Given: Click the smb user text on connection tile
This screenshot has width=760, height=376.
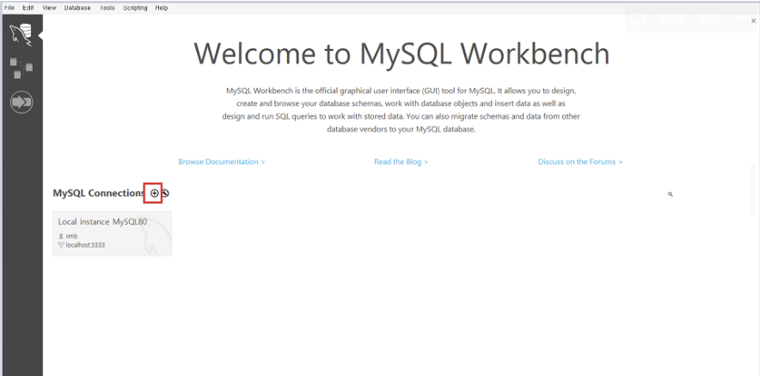Looking at the screenshot, I should 71,237.
